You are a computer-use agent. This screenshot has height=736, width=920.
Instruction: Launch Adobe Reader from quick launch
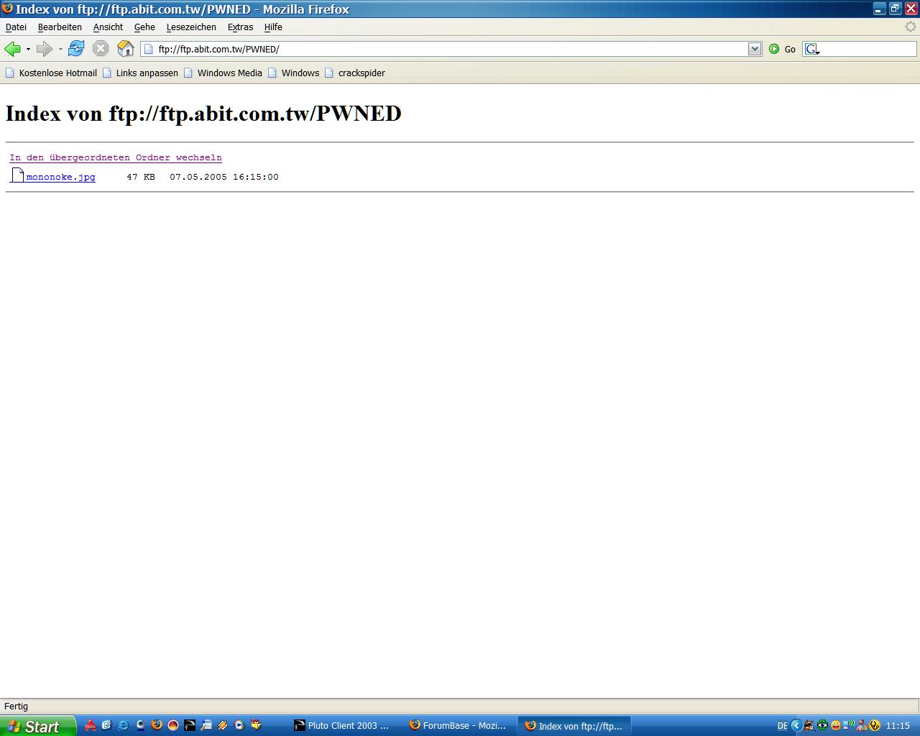tap(91, 725)
